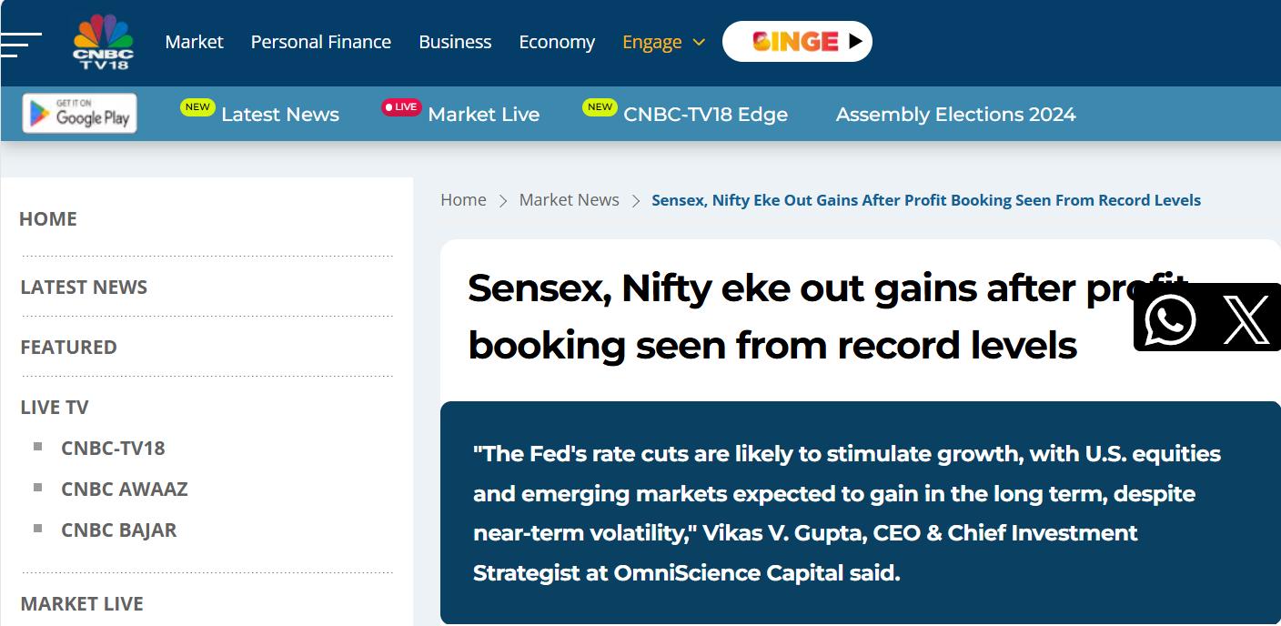Screen dimensions: 1281x626
Task: Open the Economy section
Action: pos(557,42)
